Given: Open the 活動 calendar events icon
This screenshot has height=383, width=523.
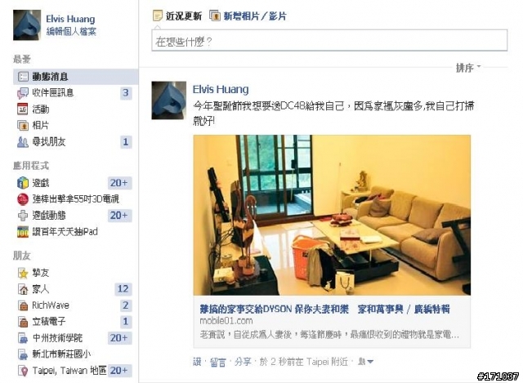Looking at the screenshot, I should pos(23,109).
